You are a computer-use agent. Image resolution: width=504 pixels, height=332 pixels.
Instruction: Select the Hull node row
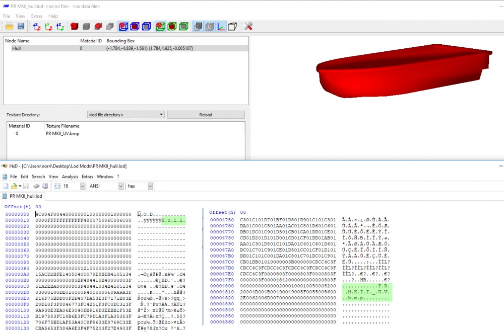point(126,48)
